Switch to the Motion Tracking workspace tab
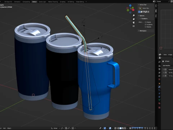The width and height of the screenshot is (173, 130). (53, 2)
